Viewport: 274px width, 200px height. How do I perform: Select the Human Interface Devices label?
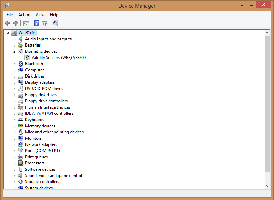[48, 107]
